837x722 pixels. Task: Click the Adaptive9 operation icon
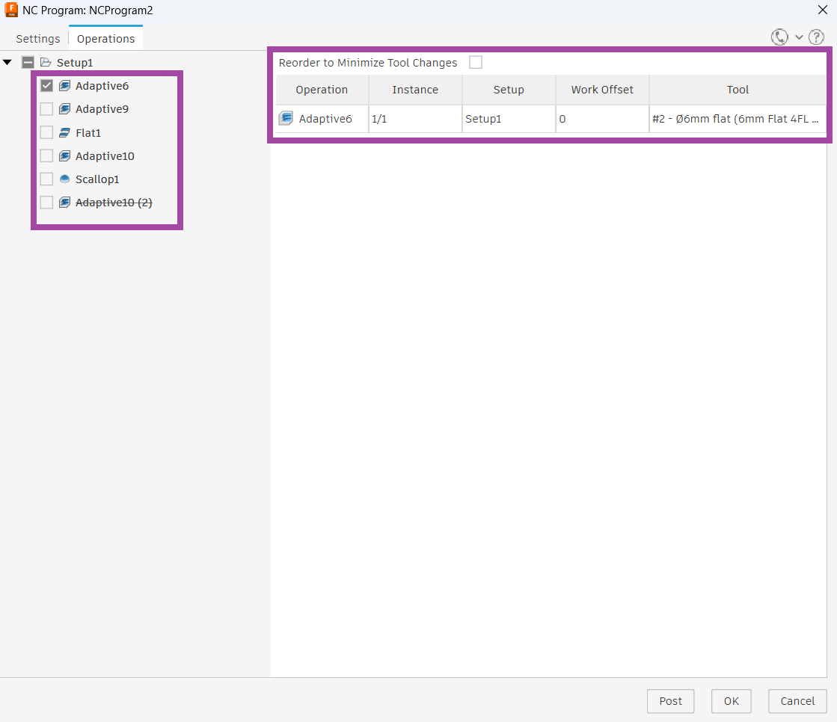tap(65, 109)
